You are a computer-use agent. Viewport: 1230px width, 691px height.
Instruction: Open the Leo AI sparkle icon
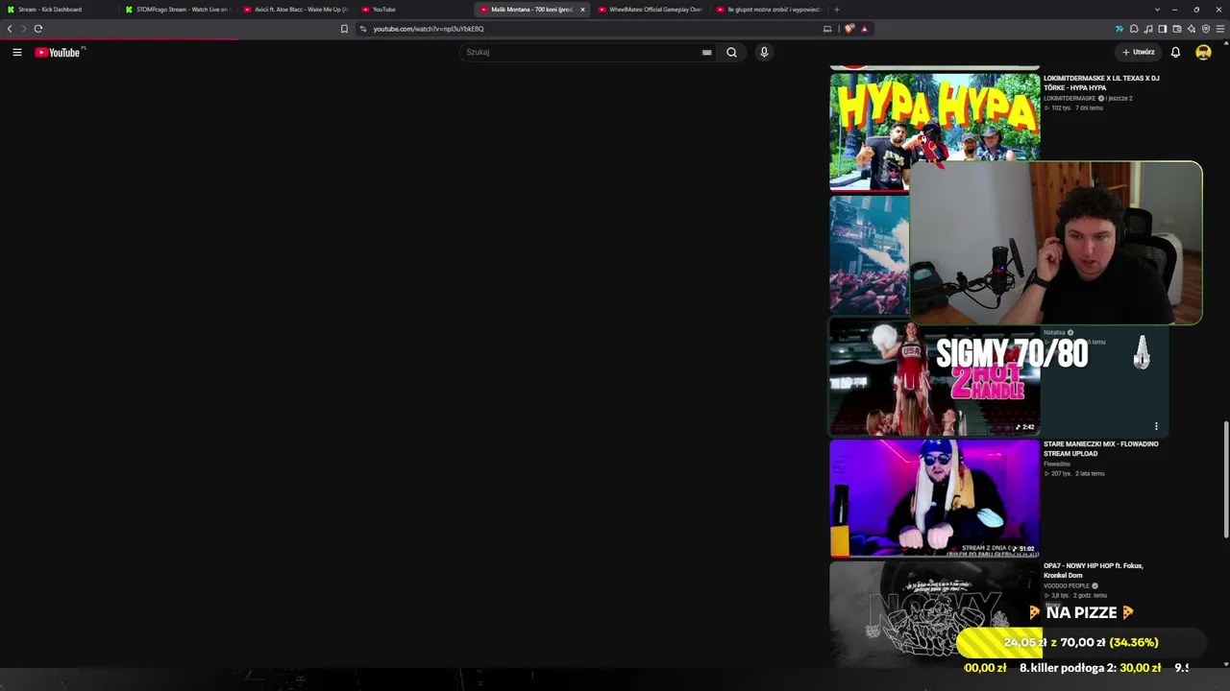pos(1192,29)
